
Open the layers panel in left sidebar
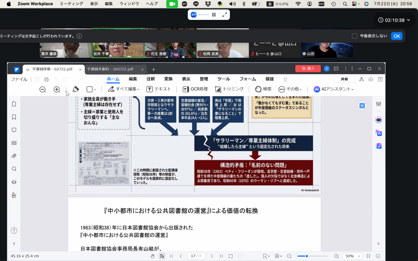14,182
